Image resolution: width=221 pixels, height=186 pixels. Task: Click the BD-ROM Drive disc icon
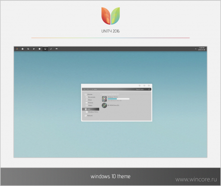click(104, 105)
